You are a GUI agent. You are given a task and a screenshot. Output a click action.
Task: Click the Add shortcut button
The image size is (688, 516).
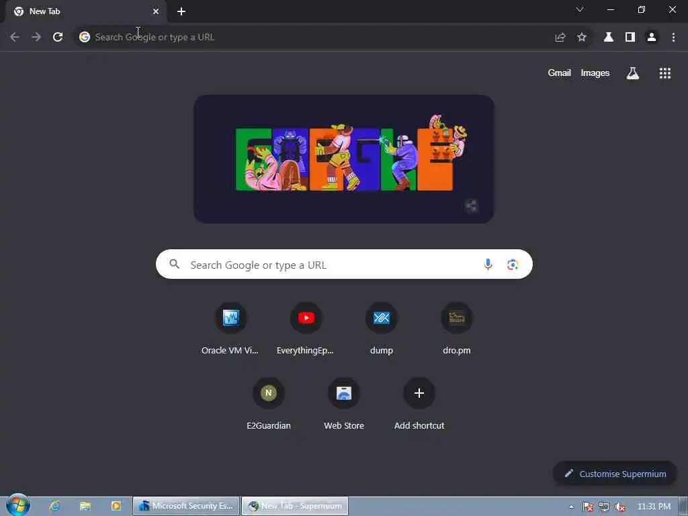click(419, 404)
